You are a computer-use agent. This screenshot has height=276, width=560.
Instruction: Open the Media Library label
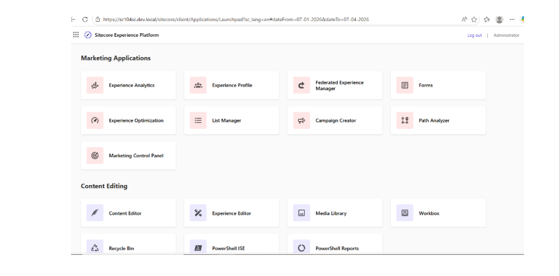click(331, 213)
